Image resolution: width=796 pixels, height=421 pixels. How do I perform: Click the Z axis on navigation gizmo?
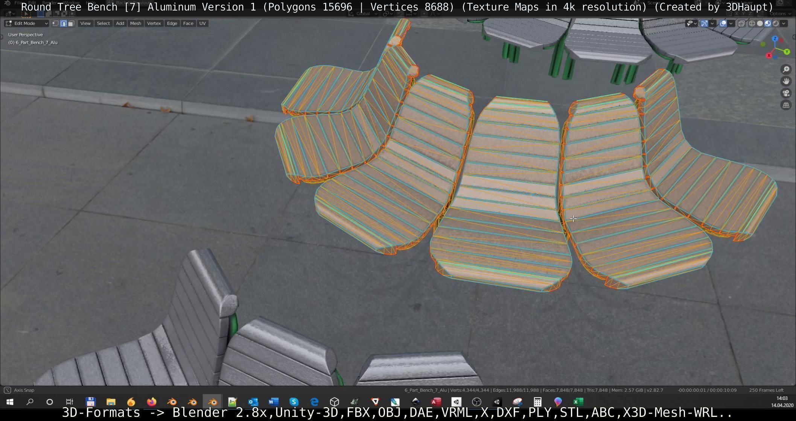point(775,39)
